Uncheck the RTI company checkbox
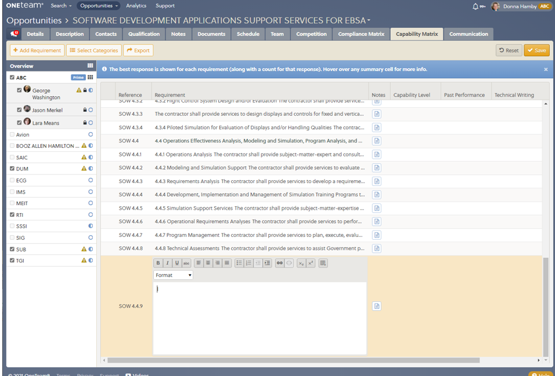 click(12, 215)
